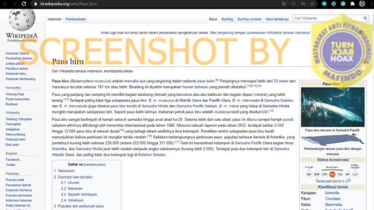Click the translate page icon in address bar
374x210 pixels.
coord(284,4)
